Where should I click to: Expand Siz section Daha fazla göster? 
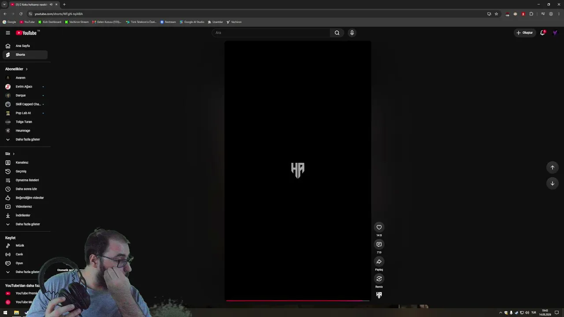[25, 224]
